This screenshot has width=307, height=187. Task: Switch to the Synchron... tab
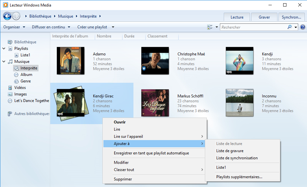coord(291,17)
